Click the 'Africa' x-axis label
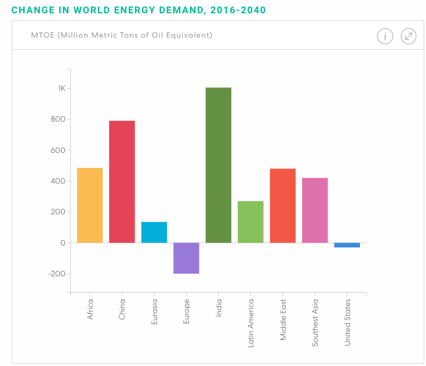Image resolution: width=426 pixels, height=366 pixels. [90, 309]
